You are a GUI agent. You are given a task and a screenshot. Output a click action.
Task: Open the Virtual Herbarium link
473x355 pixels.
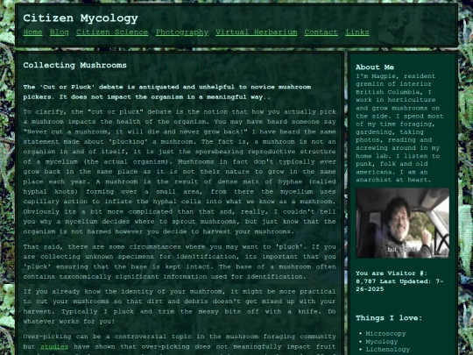pyautogui.click(x=257, y=32)
